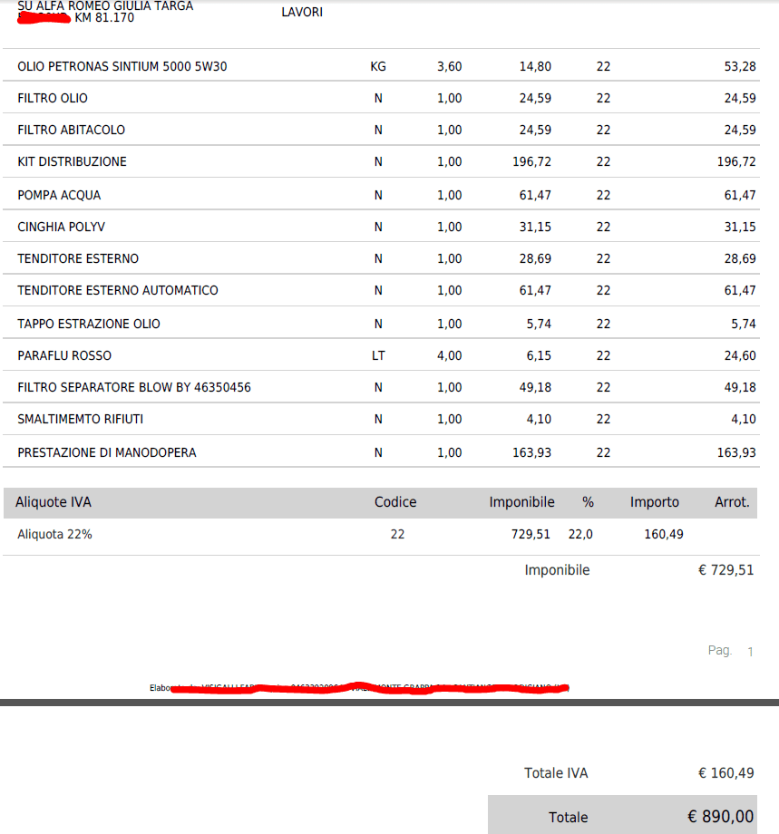Click the Aliquota 22% row label
This screenshot has width=779, height=834.
(54, 534)
